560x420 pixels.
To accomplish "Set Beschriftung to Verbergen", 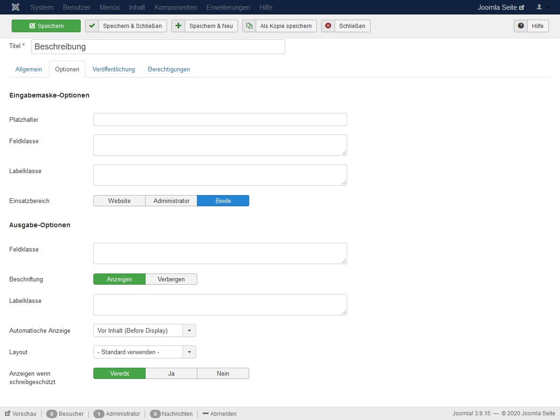I will pos(171,279).
